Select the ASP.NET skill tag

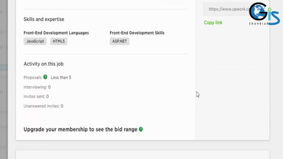coord(119,41)
